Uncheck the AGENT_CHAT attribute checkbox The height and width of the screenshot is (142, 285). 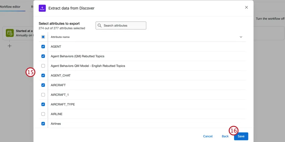(43, 76)
